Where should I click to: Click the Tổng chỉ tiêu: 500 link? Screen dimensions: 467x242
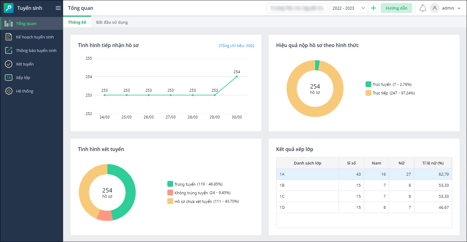(x=236, y=46)
